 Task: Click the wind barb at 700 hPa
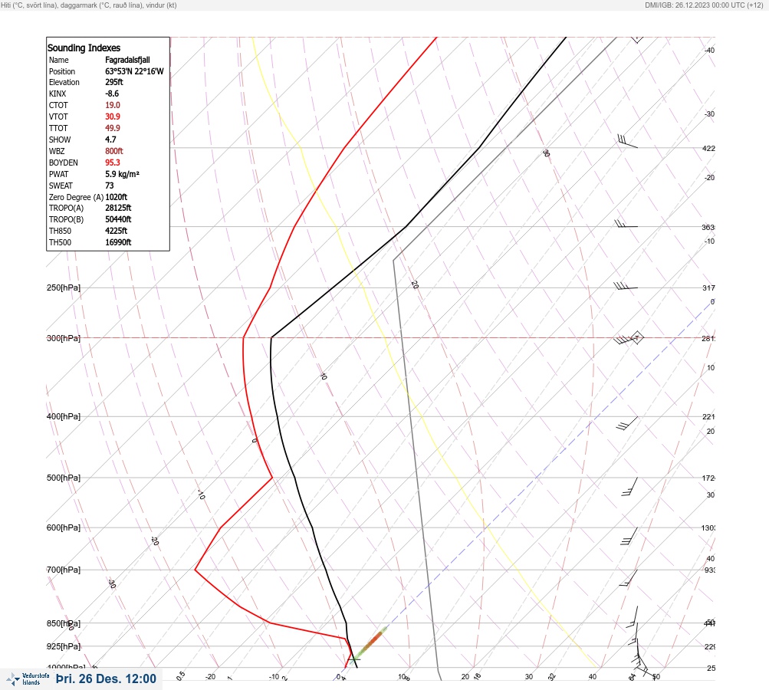click(629, 578)
